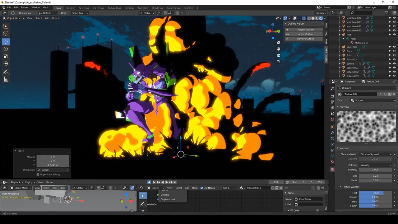Activate the Rotate tool
Viewport: 398px width, 224px height.
[6, 49]
